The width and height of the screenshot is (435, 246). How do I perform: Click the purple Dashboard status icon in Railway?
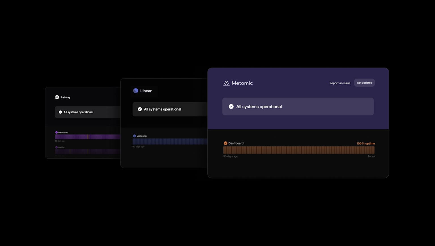(x=56, y=132)
